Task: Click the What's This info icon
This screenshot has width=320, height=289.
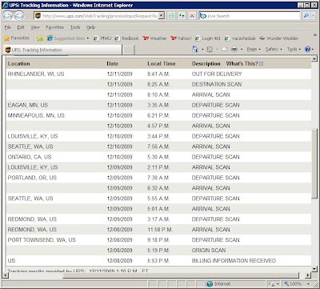Action: click(x=262, y=64)
